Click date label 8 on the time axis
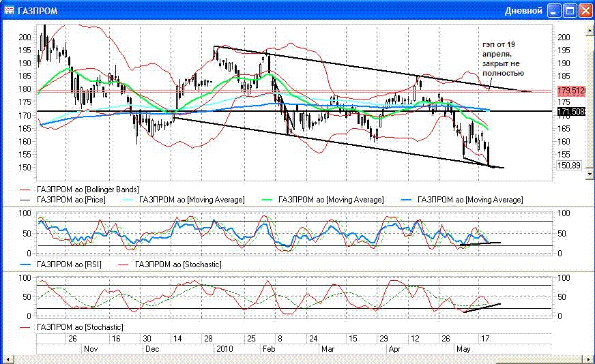The width and height of the screenshot is (595, 364). [x=280, y=339]
